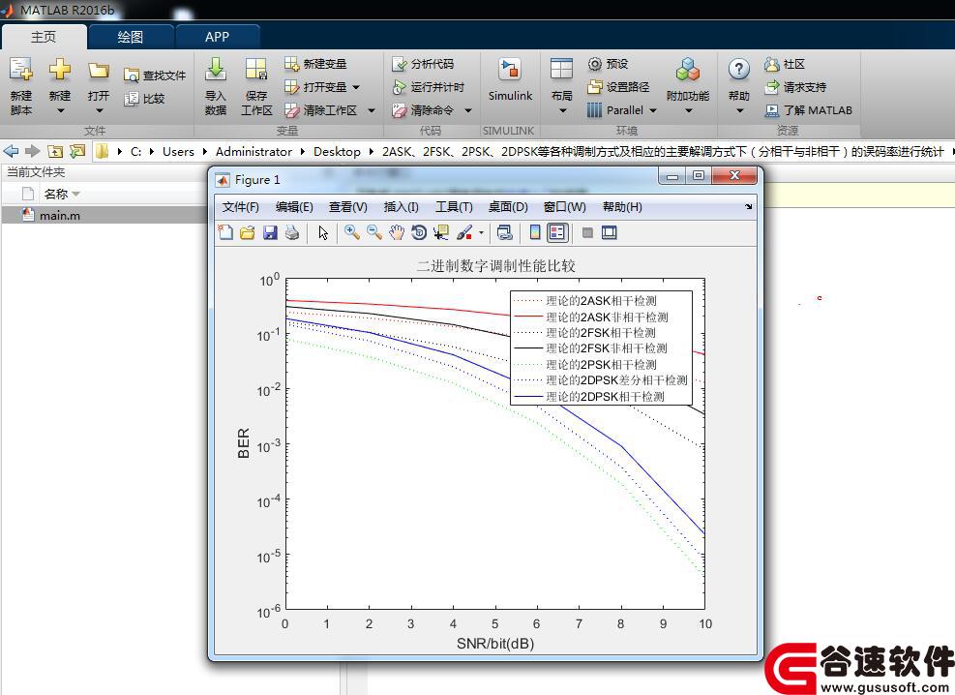
Task: Click the New Script (新建脚本) icon
Action: point(20,70)
